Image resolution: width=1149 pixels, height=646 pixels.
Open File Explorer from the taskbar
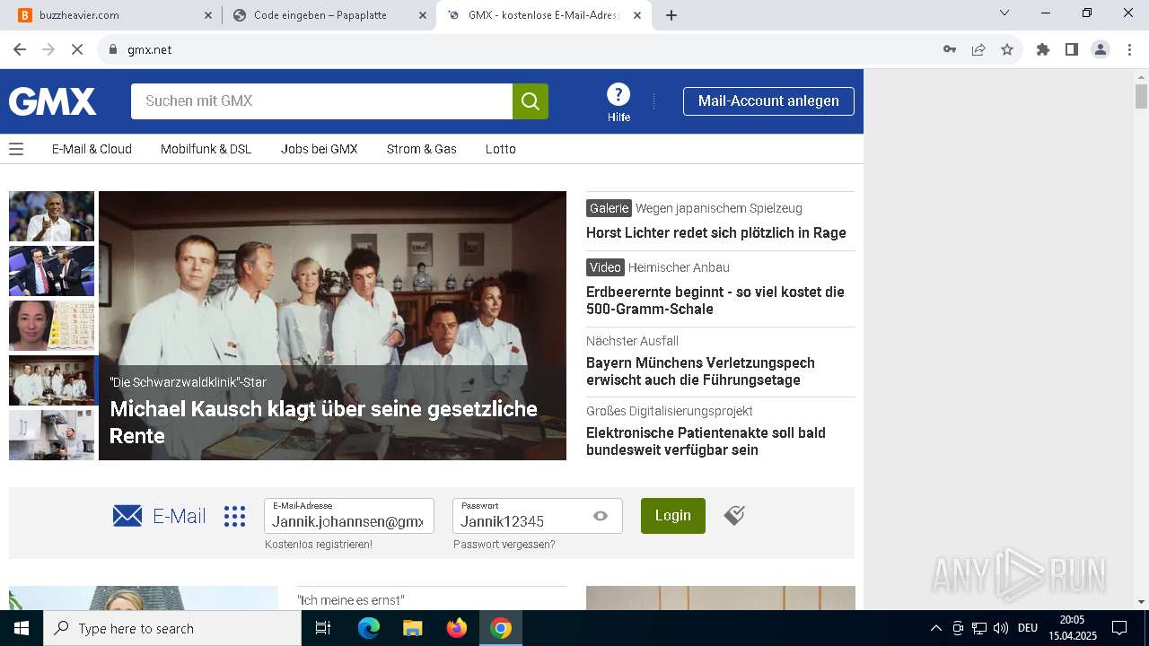(x=412, y=628)
